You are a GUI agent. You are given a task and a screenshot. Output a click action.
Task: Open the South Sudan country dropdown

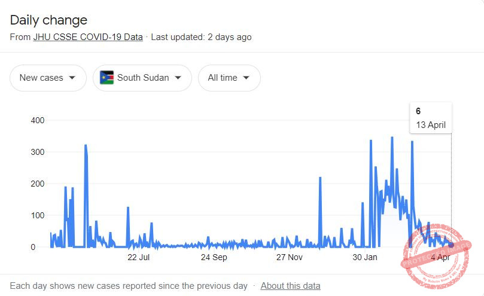click(x=142, y=78)
